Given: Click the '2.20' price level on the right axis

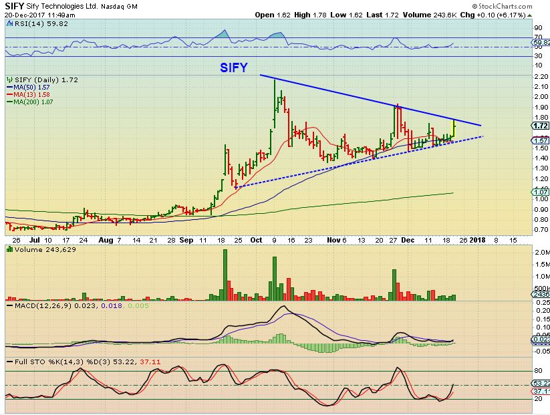Looking at the screenshot, I should (541, 76).
